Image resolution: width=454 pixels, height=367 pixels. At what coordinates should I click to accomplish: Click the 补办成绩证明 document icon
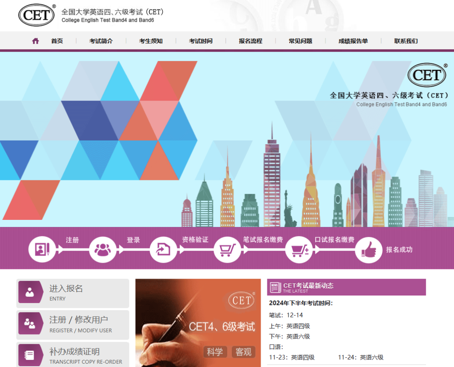(30, 355)
